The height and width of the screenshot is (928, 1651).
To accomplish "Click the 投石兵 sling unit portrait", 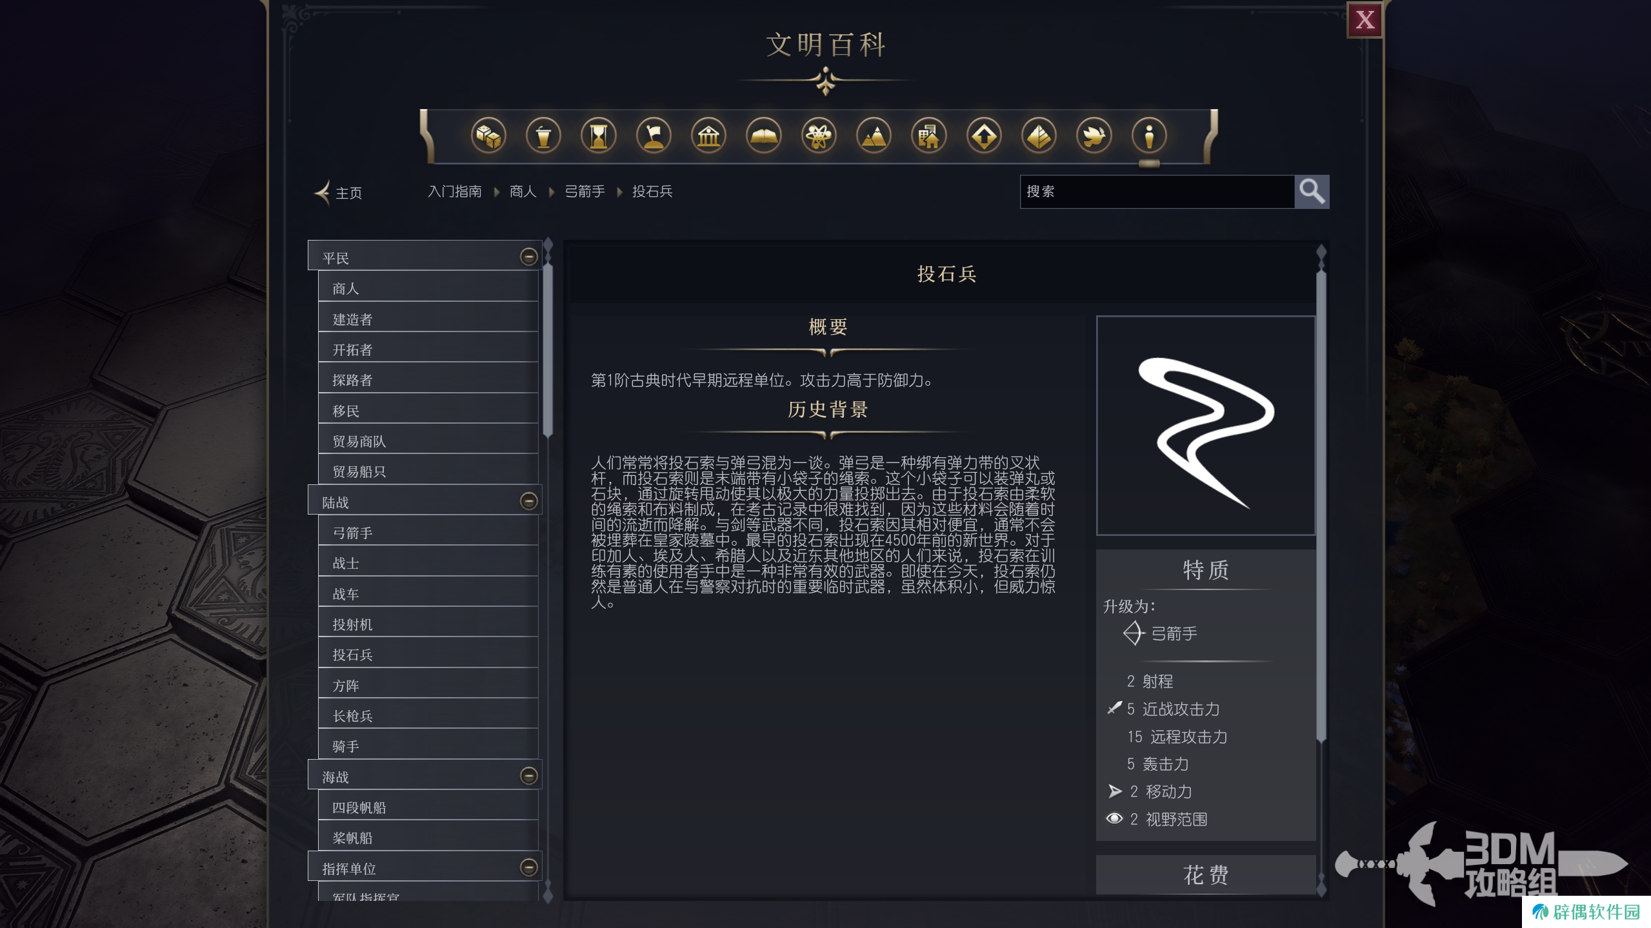I will tap(1205, 426).
